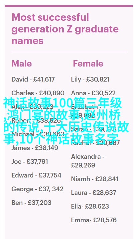
Task: Click the purple top border bar
Action: click(69, 6)
